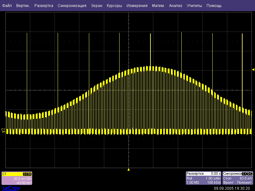Open the Синхронизация trigger descriptor box
Viewport: 255px width, 191px height.
pyautogui.click(x=238, y=179)
